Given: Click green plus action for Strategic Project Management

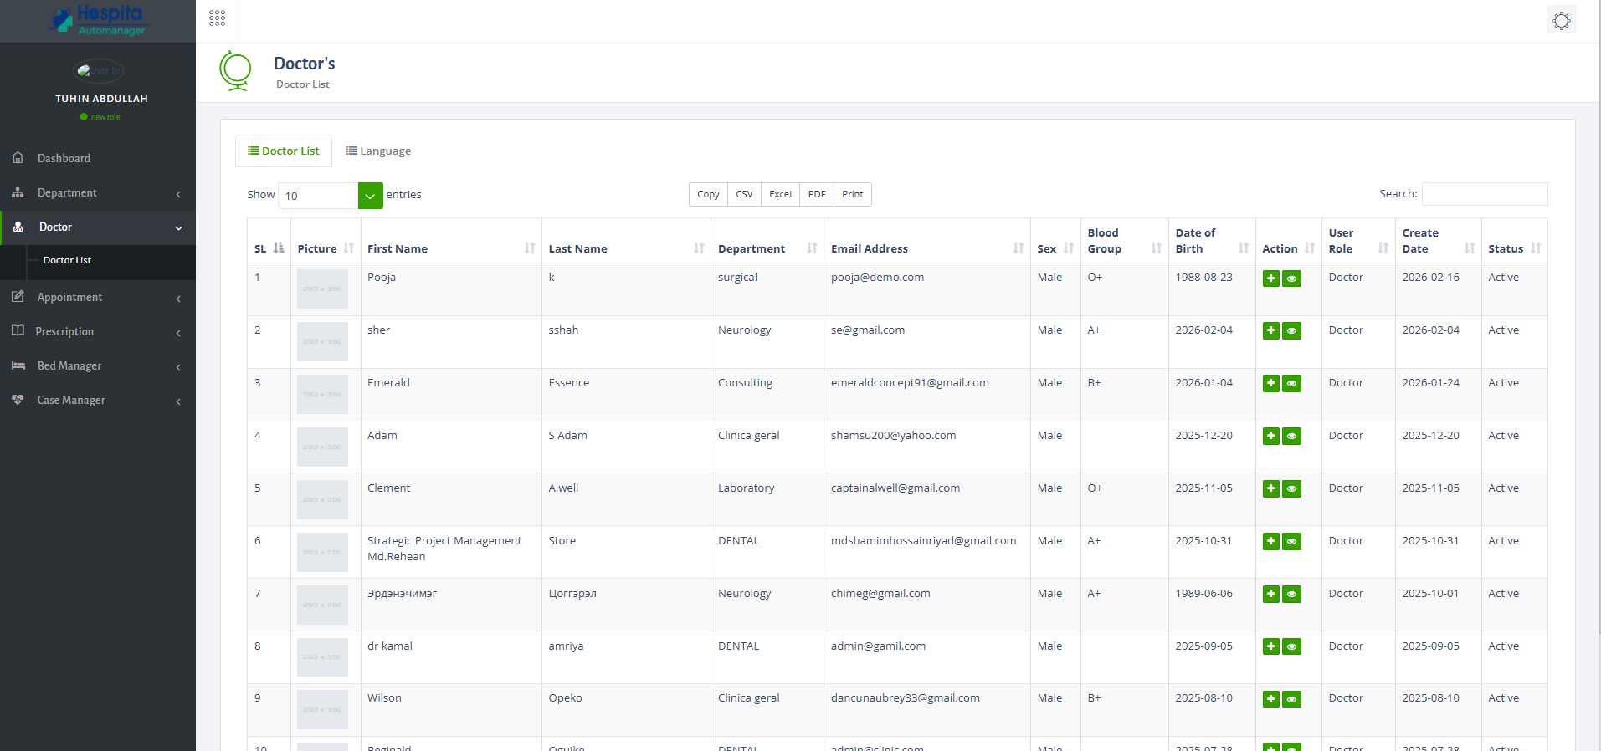Looking at the screenshot, I should 1271,542.
